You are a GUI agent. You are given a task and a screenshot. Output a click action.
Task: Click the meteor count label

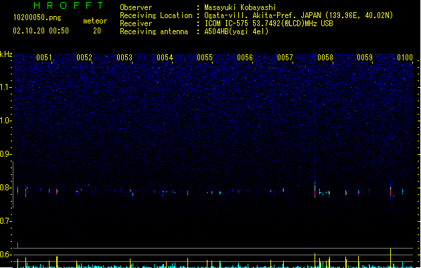[x=95, y=21]
